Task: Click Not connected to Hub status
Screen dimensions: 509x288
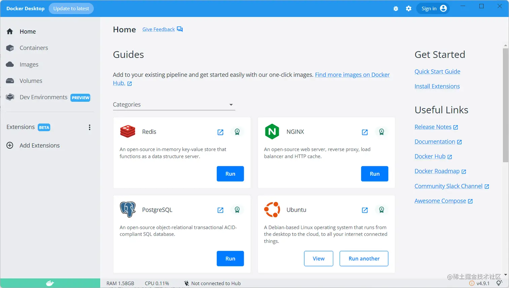Action: (216, 283)
